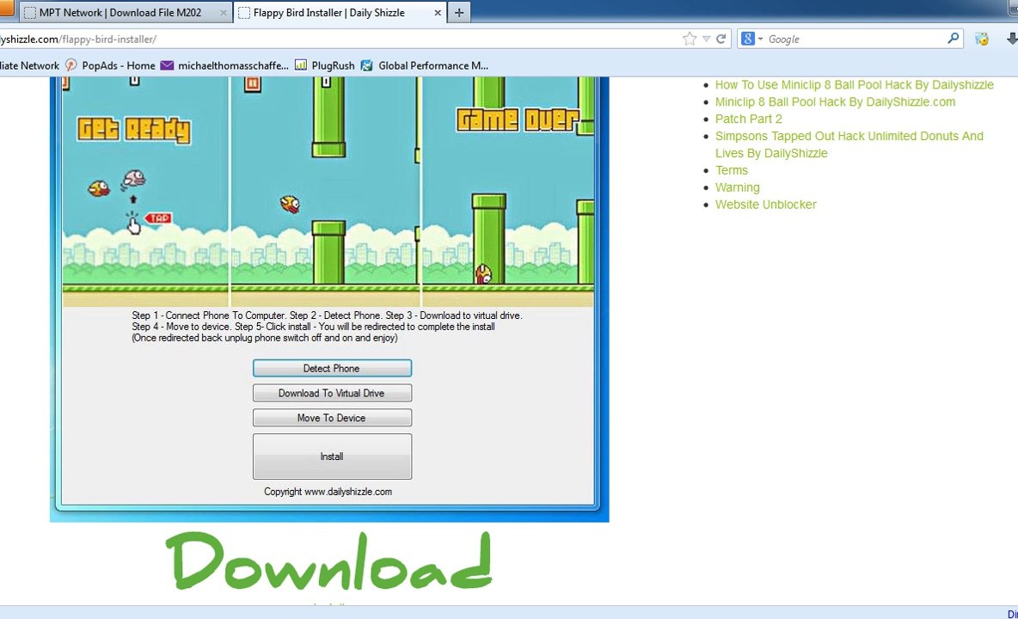Bookmark this page with the star icon

pos(690,39)
